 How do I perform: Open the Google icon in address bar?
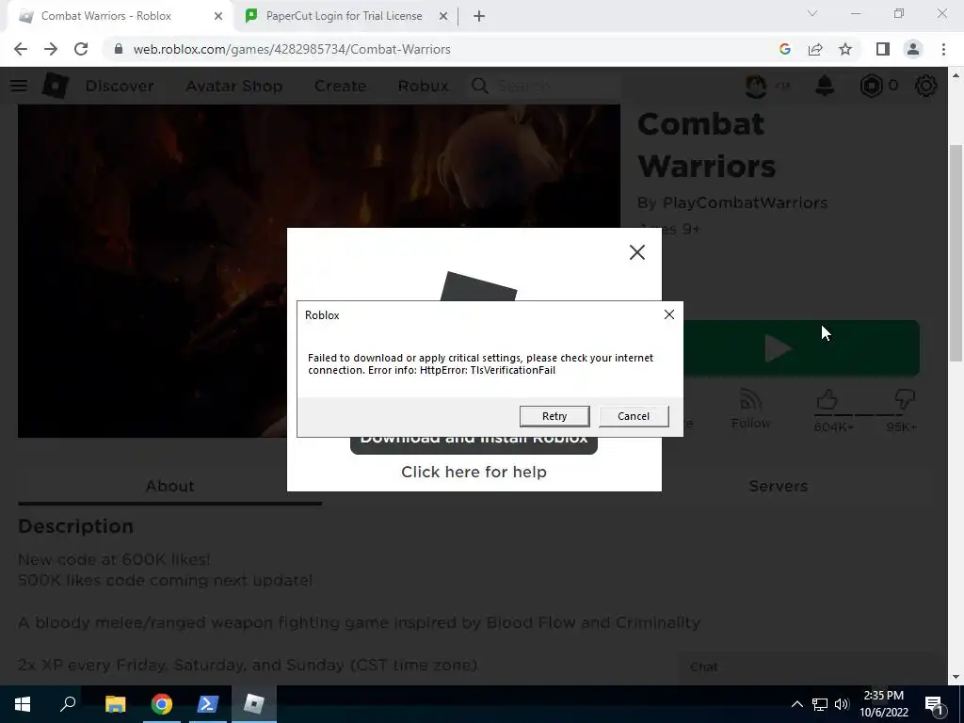(784, 49)
